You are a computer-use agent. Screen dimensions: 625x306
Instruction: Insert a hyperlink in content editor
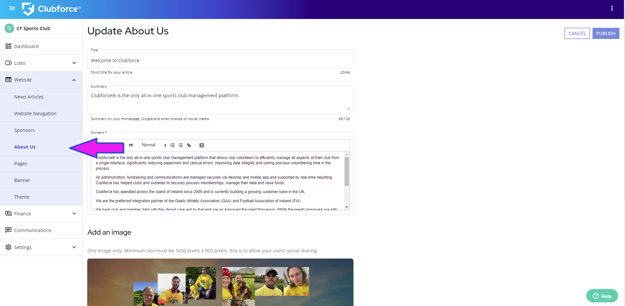tap(189, 145)
